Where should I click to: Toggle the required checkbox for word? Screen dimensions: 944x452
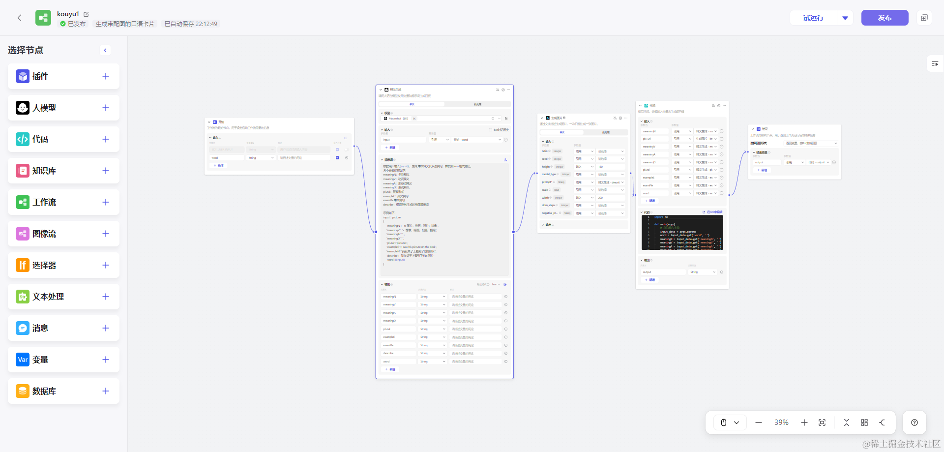tap(337, 158)
